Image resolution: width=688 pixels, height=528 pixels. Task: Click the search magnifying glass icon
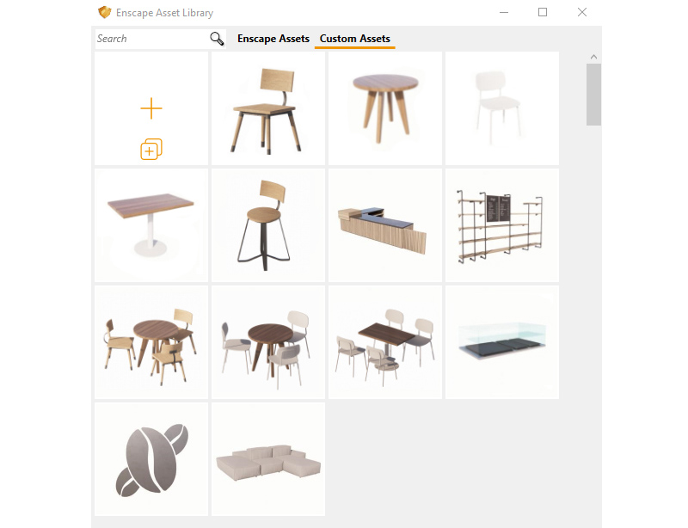coord(216,39)
